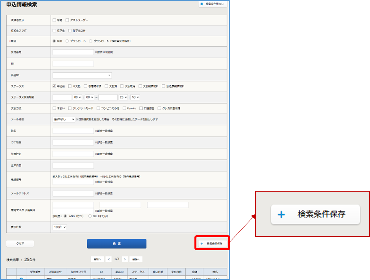370x280 pixels.
Task: Click the 受付番号 input field
Action: 73,52
